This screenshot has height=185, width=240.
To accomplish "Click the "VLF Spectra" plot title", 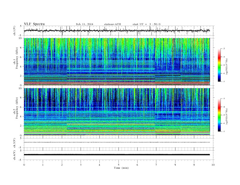I will [x=34, y=24].
